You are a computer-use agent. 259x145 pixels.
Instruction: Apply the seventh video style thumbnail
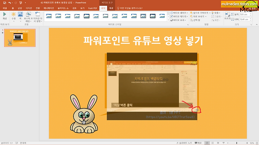105,16
